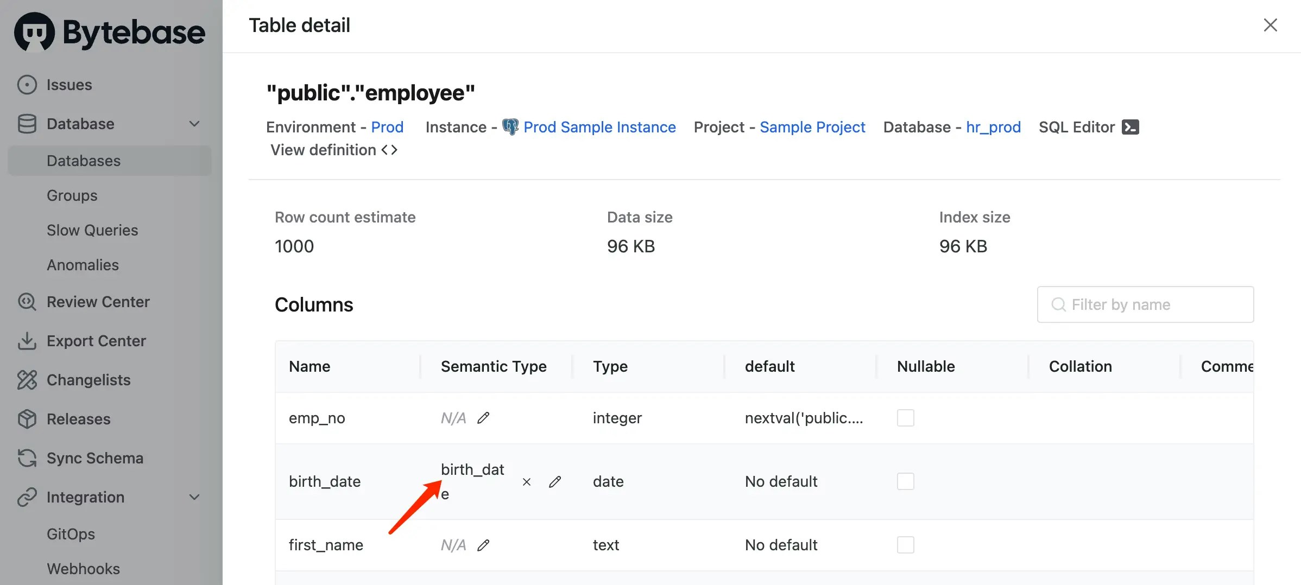The image size is (1301, 585).
Task: Toggle Nullable checkbox for first_name
Action: [905, 545]
